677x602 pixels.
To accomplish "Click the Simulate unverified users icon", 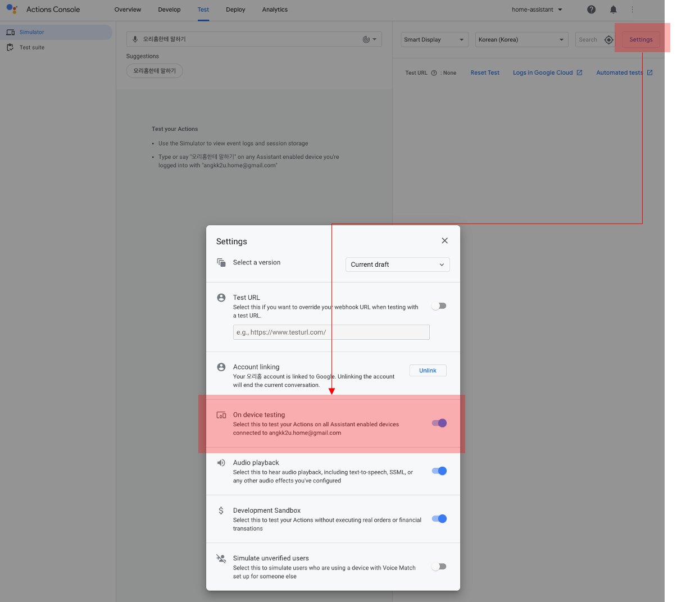I will (221, 558).
